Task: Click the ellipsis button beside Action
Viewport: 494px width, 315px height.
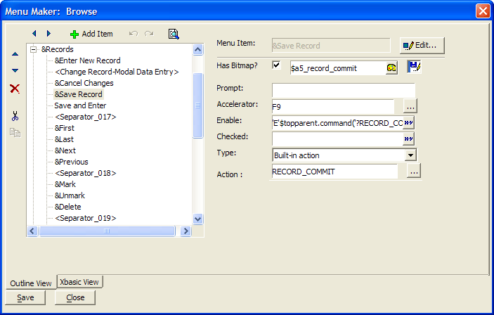Action: pos(414,172)
